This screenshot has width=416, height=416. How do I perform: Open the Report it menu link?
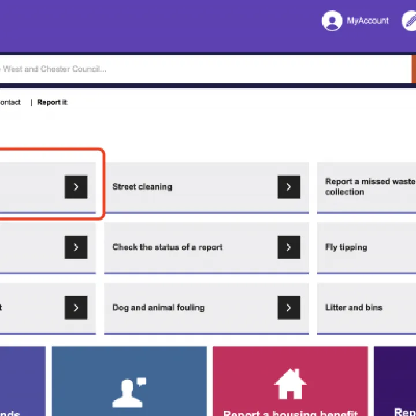tap(52, 102)
